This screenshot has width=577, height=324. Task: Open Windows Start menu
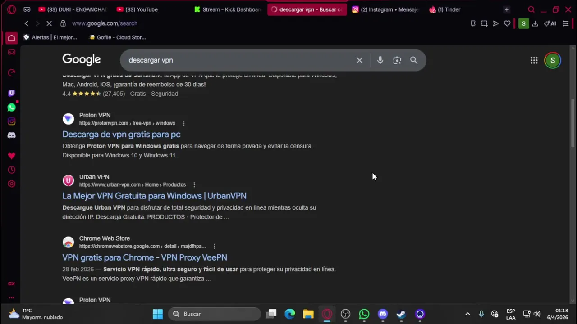click(158, 314)
